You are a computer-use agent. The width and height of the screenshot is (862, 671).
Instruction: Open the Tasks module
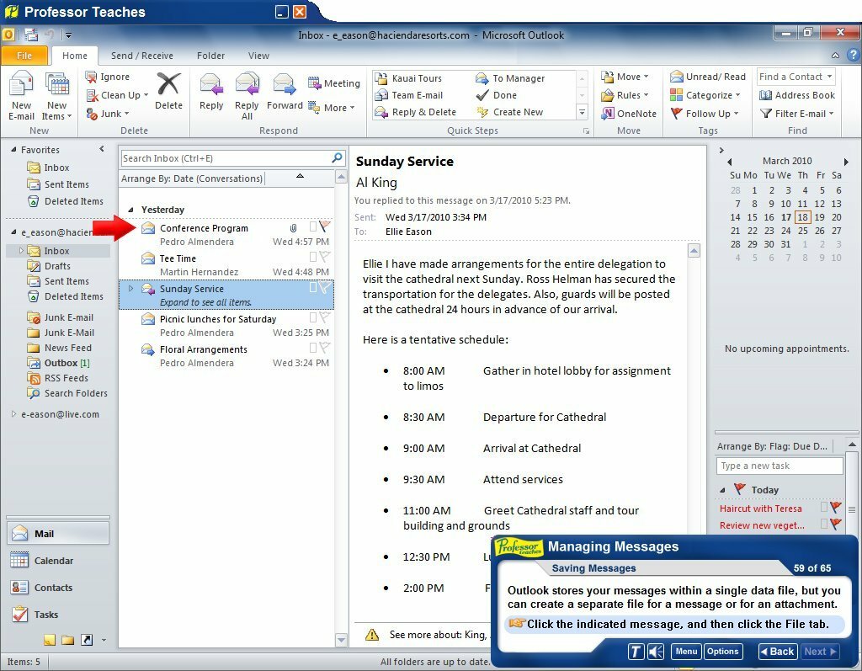point(58,615)
